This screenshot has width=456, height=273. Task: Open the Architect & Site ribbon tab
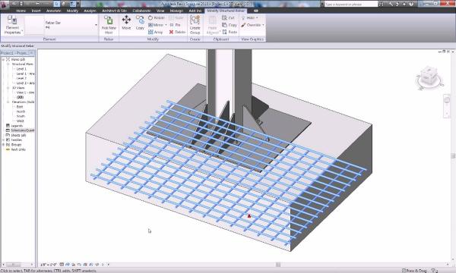coord(114,11)
